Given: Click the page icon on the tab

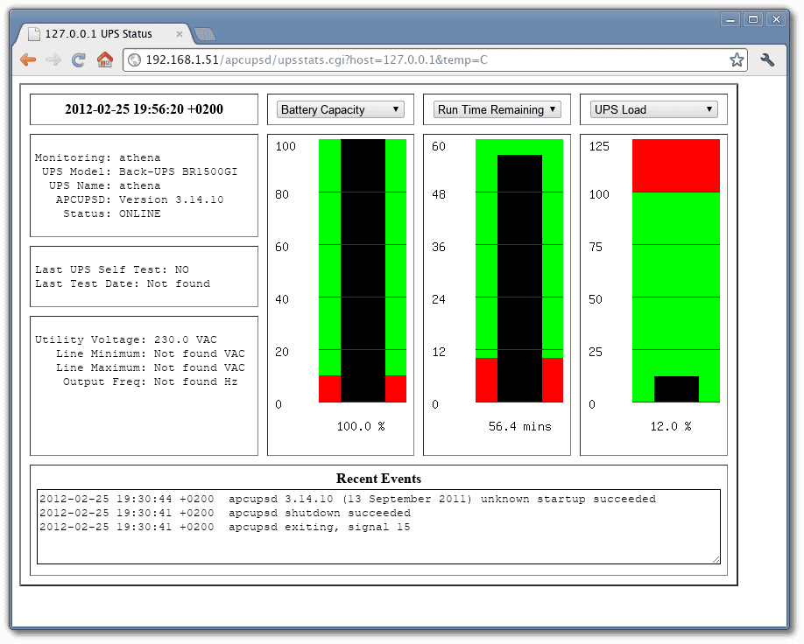Looking at the screenshot, I should coord(34,34).
